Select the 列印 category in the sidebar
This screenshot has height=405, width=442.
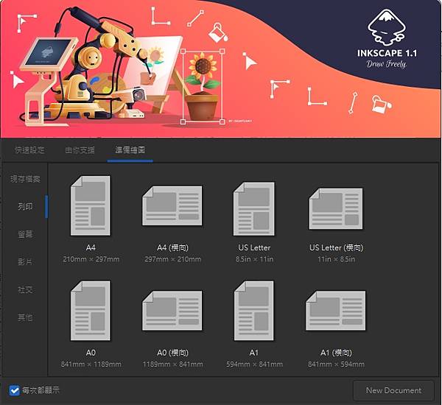(25, 207)
